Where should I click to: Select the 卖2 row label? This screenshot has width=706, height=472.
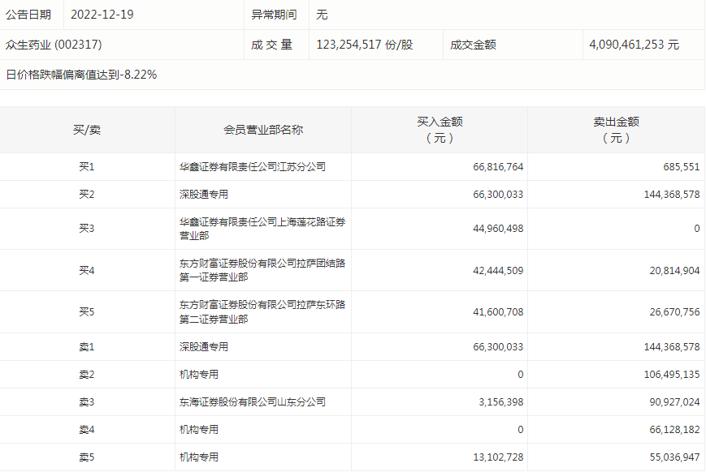pos(87,374)
